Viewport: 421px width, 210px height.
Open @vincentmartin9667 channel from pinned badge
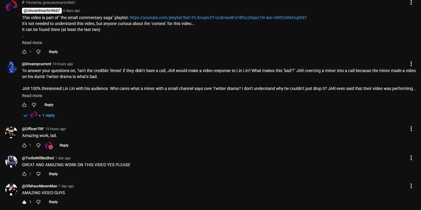42,11
